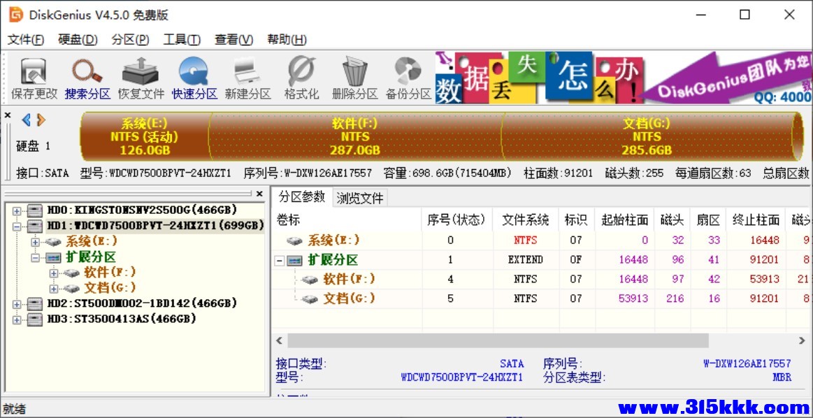
Task: Click the horizontal scrollbar right arrow
Action: click(x=802, y=340)
